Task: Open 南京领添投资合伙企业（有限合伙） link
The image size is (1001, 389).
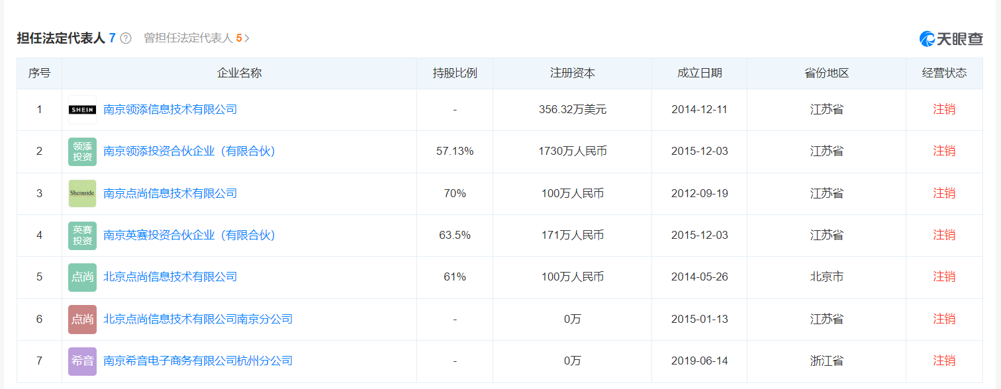Action: point(189,151)
